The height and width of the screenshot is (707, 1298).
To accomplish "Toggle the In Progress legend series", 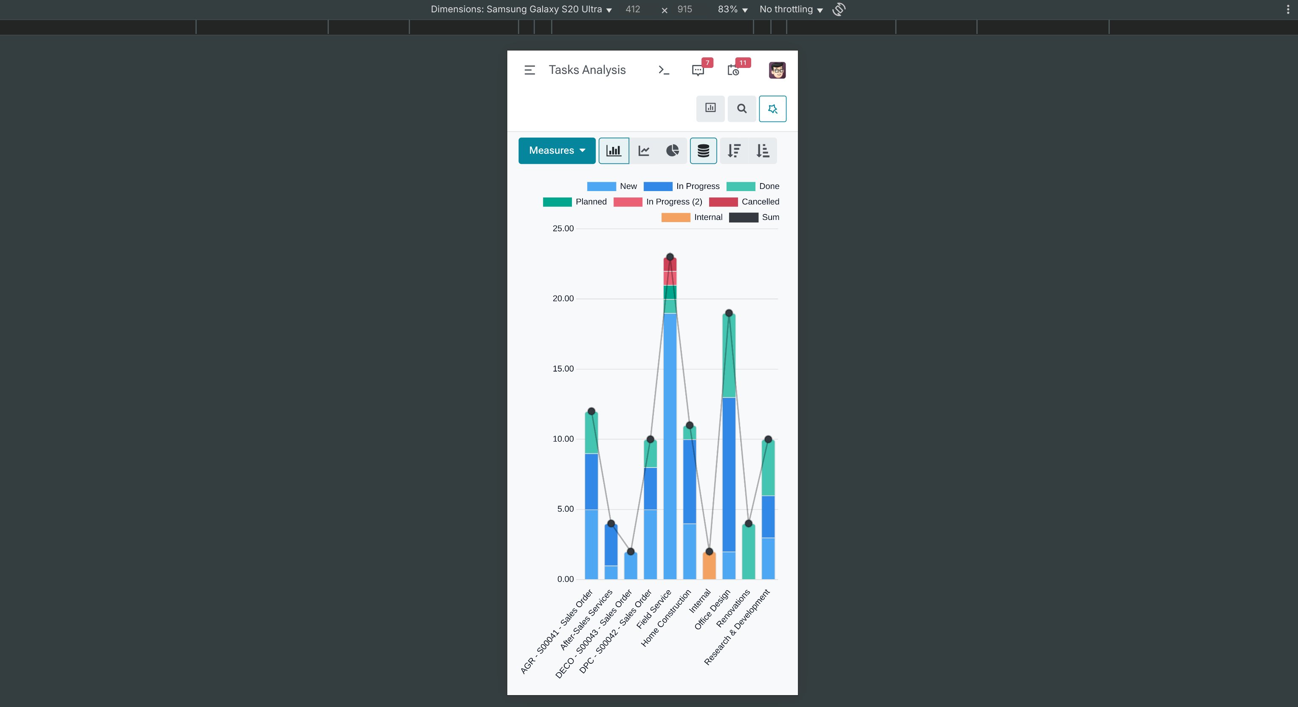I will [681, 186].
